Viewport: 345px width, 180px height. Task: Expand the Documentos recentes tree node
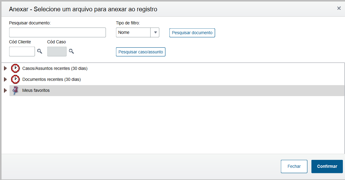pyautogui.click(x=5, y=79)
